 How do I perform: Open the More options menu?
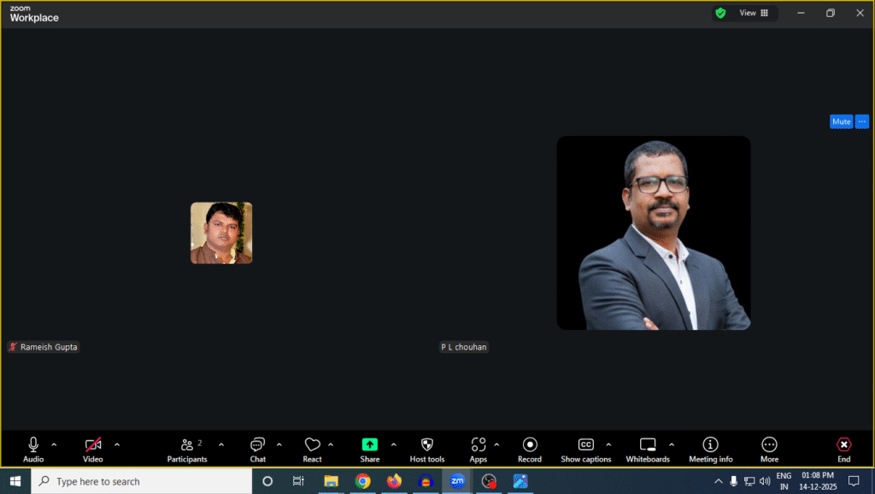tap(769, 450)
